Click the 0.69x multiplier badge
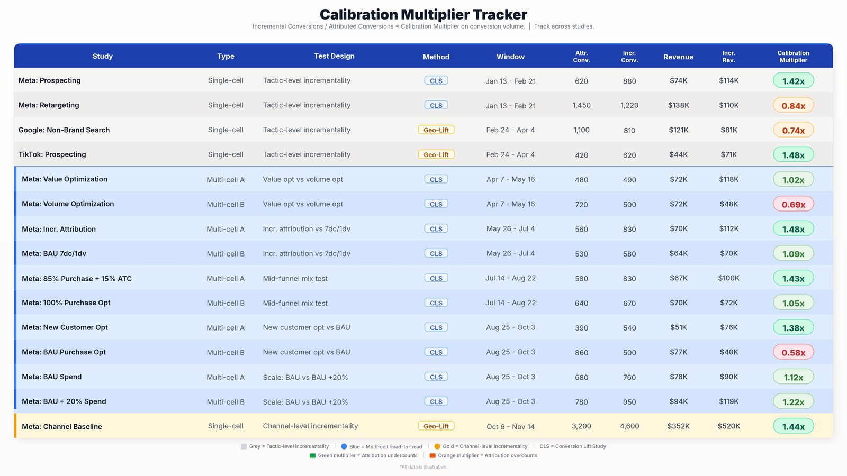Viewport: 847px width, 476px height. (793, 204)
